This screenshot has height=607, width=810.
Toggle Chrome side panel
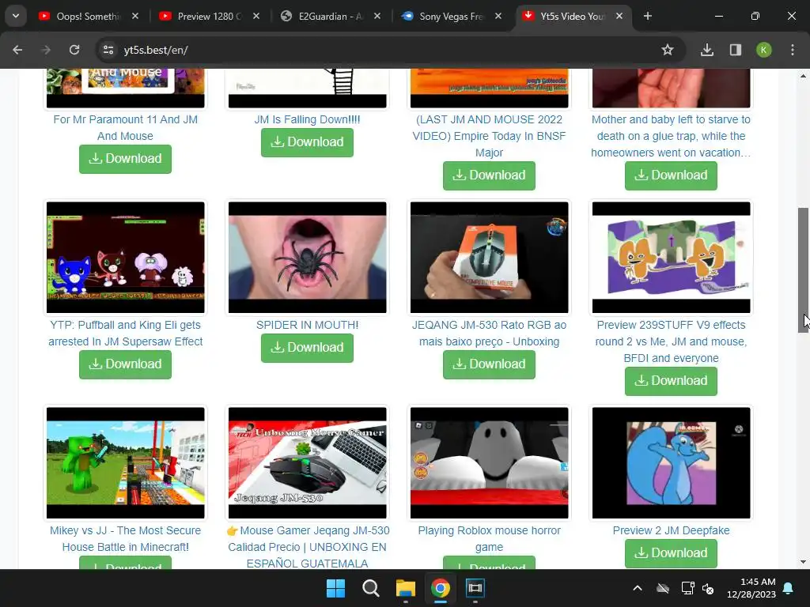point(736,50)
